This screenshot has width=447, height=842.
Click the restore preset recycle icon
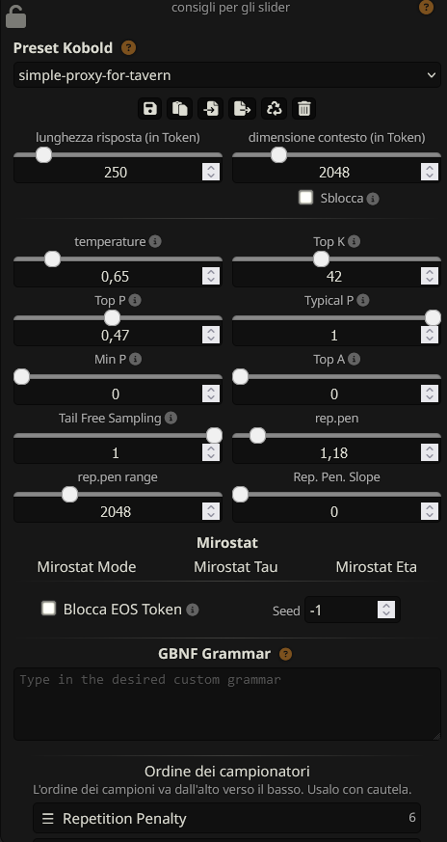pyautogui.click(x=275, y=108)
